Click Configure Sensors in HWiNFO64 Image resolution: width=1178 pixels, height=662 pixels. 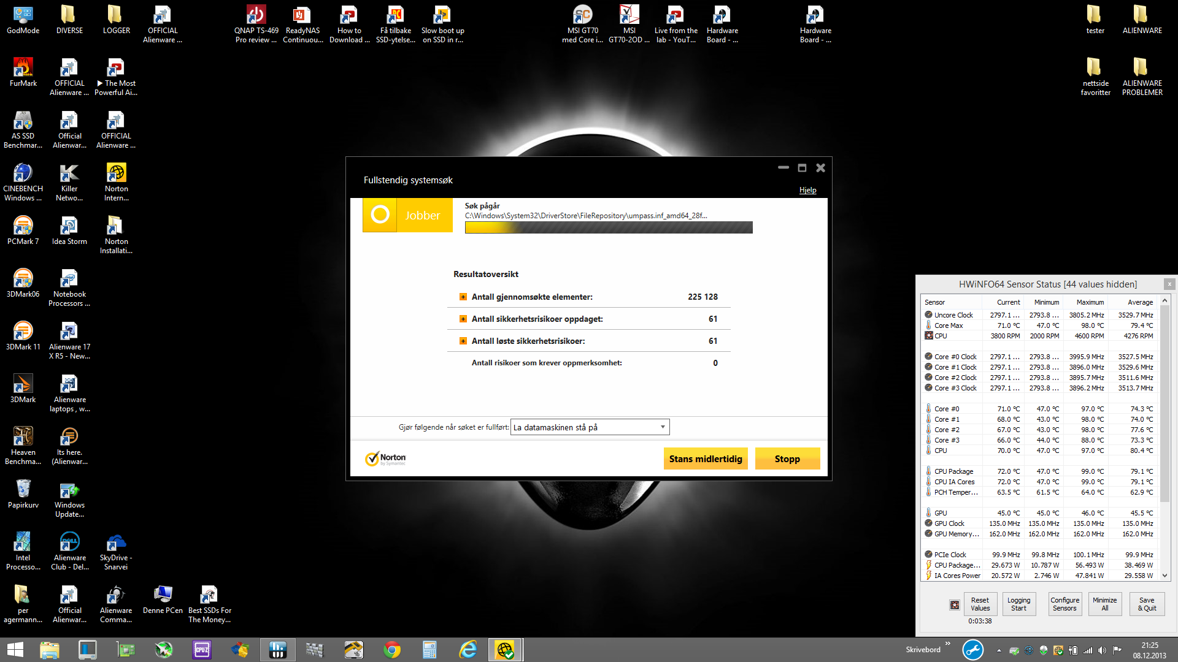tap(1064, 604)
